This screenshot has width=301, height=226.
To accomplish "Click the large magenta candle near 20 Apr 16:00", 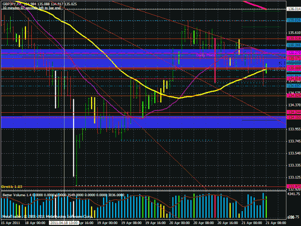I will pyautogui.click(x=215, y=61).
